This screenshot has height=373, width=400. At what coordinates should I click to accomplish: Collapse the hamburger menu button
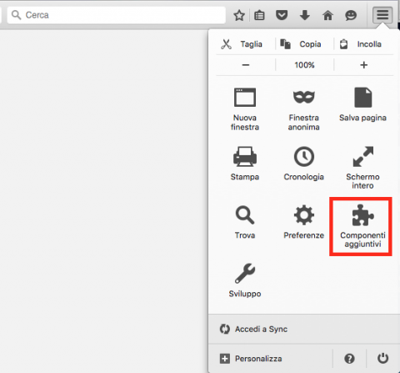click(x=382, y=15)
